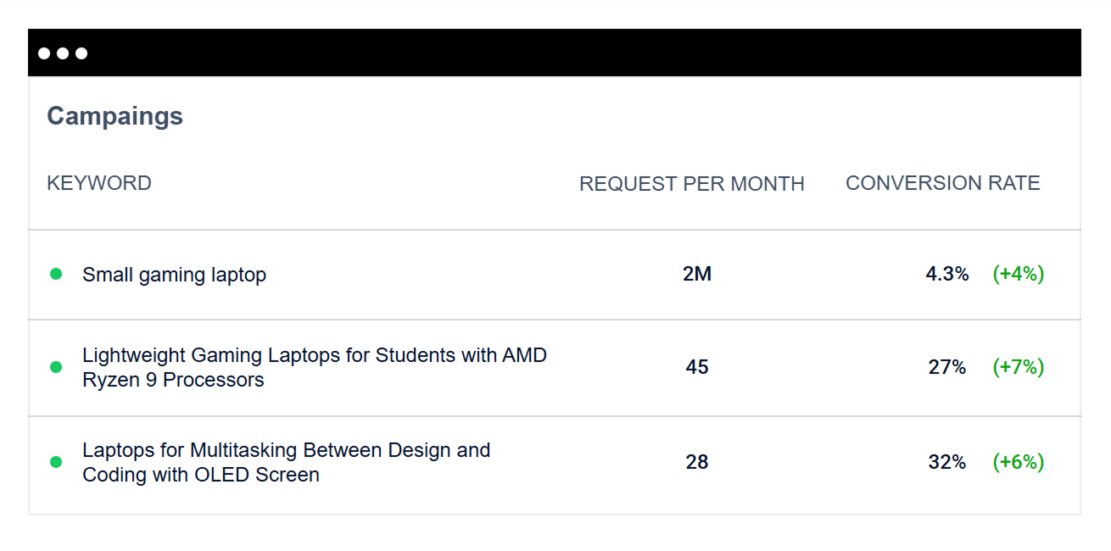Click the (+7%) green change indicator
The image size is (1111, 551).
pos(1018,367)
